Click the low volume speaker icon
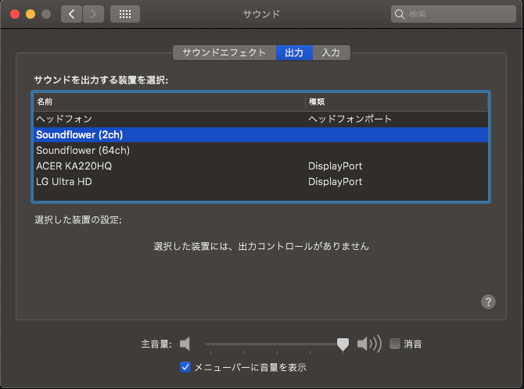The width and height of the screenshot is (524, 389). tap(185, 344)
